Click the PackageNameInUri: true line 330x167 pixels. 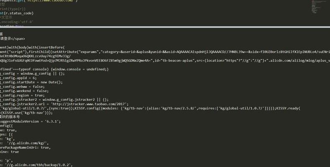[25, 148]
